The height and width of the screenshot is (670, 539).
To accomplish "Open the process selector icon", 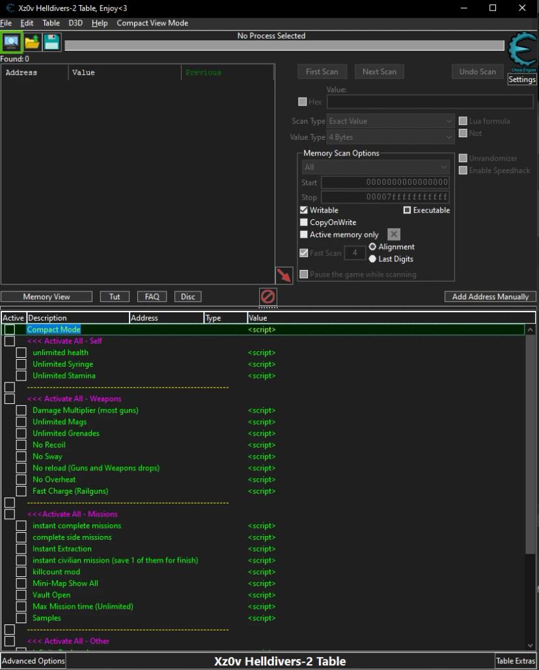I will (x=11, y=42).
